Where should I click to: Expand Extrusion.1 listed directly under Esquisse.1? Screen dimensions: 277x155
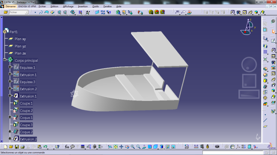click(x=10, y=74)
